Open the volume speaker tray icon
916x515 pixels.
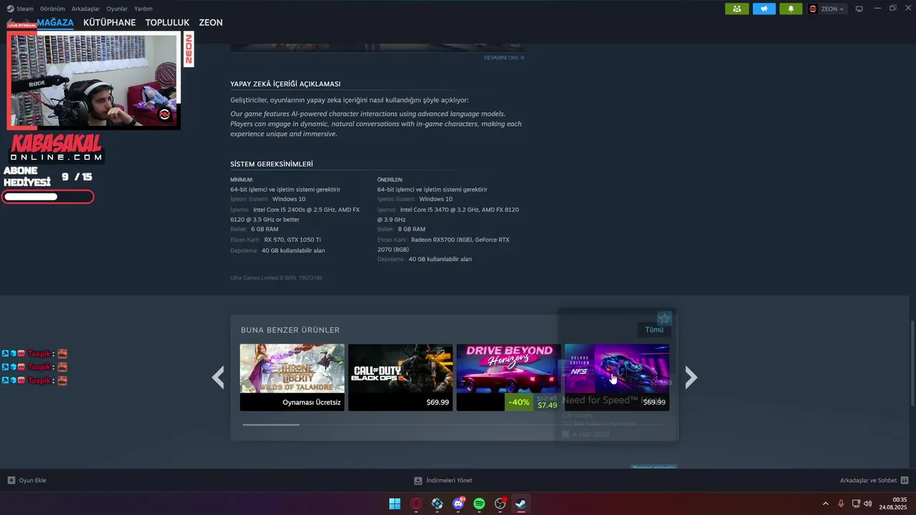(868, 504)
